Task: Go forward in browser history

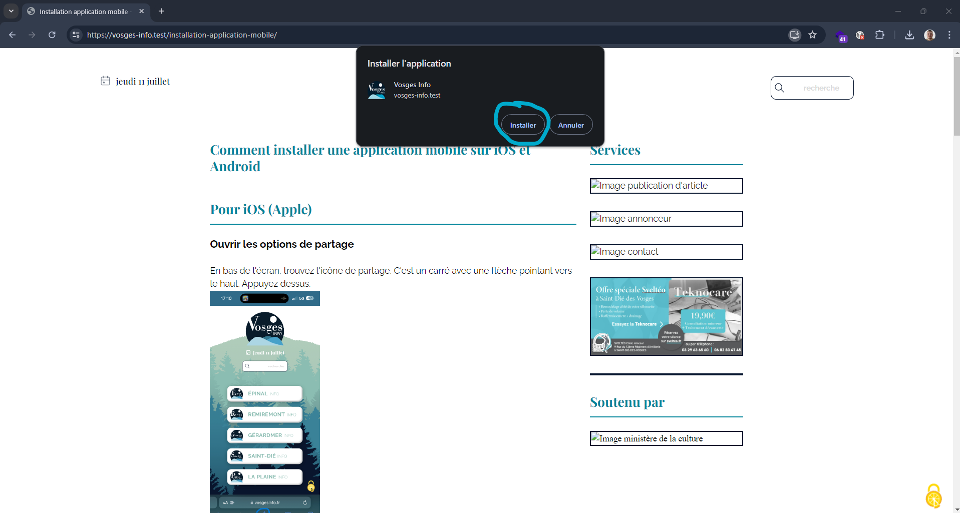Action: (32, 35)
